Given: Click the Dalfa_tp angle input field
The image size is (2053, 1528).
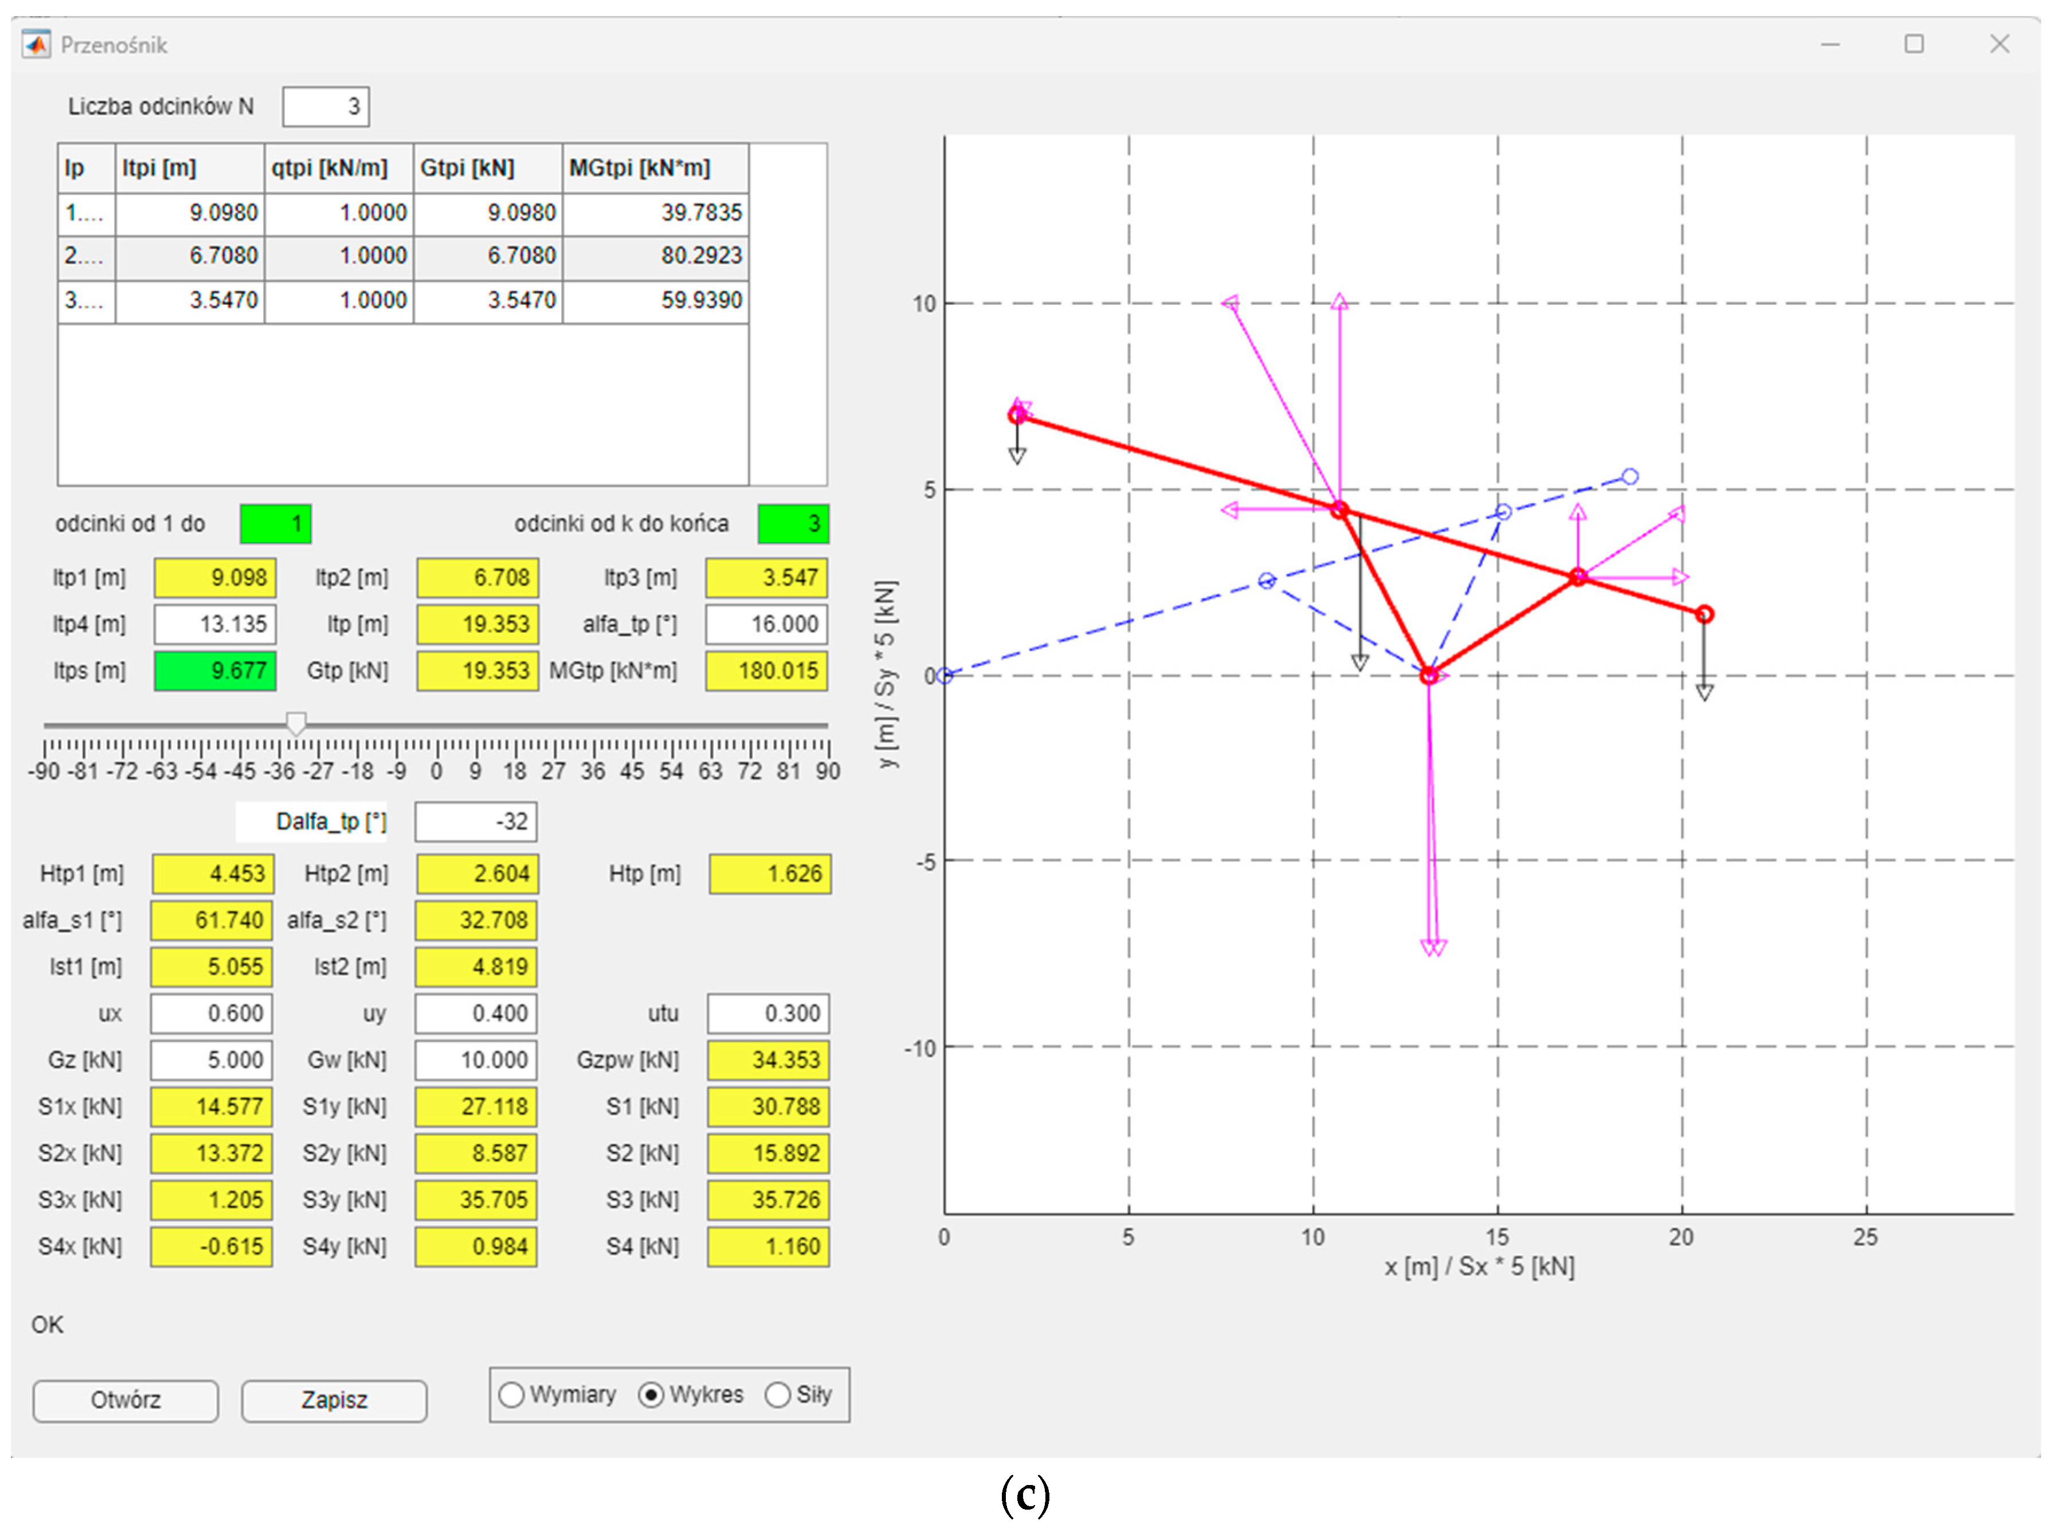Looking at the screenshot, I should [475, 821].
